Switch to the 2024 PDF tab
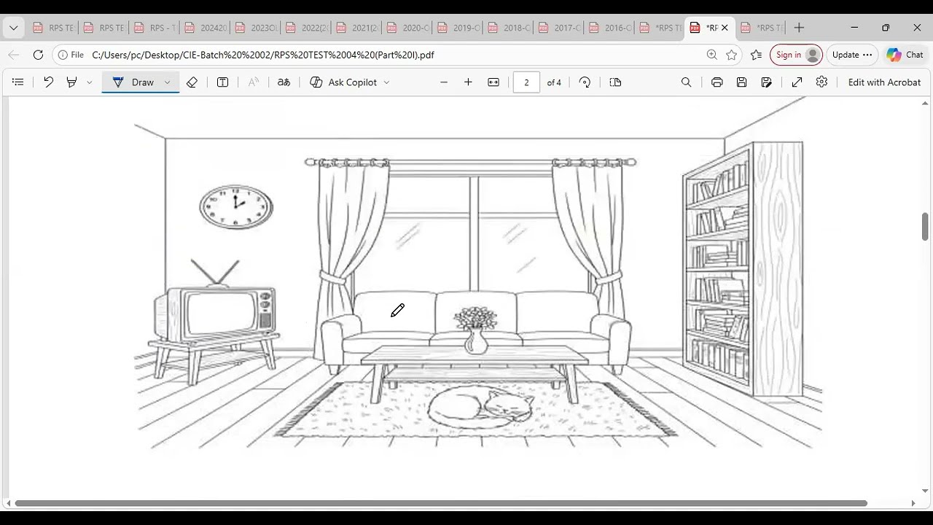 coord(205,28)
